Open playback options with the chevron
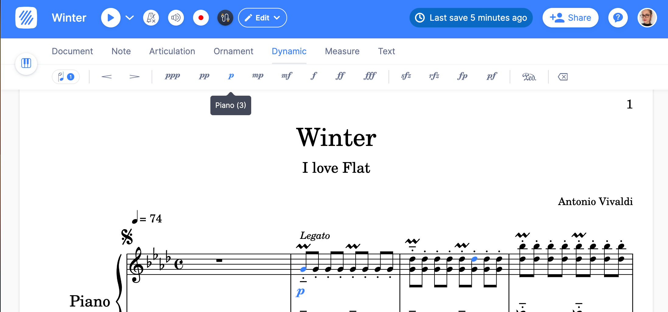 tap(129, 17)
